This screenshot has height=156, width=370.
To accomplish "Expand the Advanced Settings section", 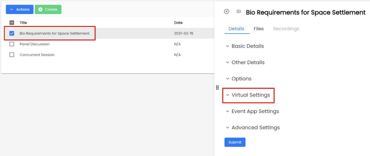I will pyautogui.click(x=253, y=128).
